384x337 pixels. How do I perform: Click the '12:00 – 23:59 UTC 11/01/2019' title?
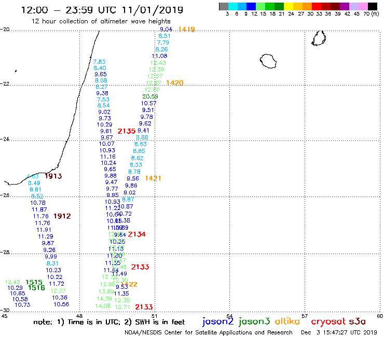[x=102, y=10]
